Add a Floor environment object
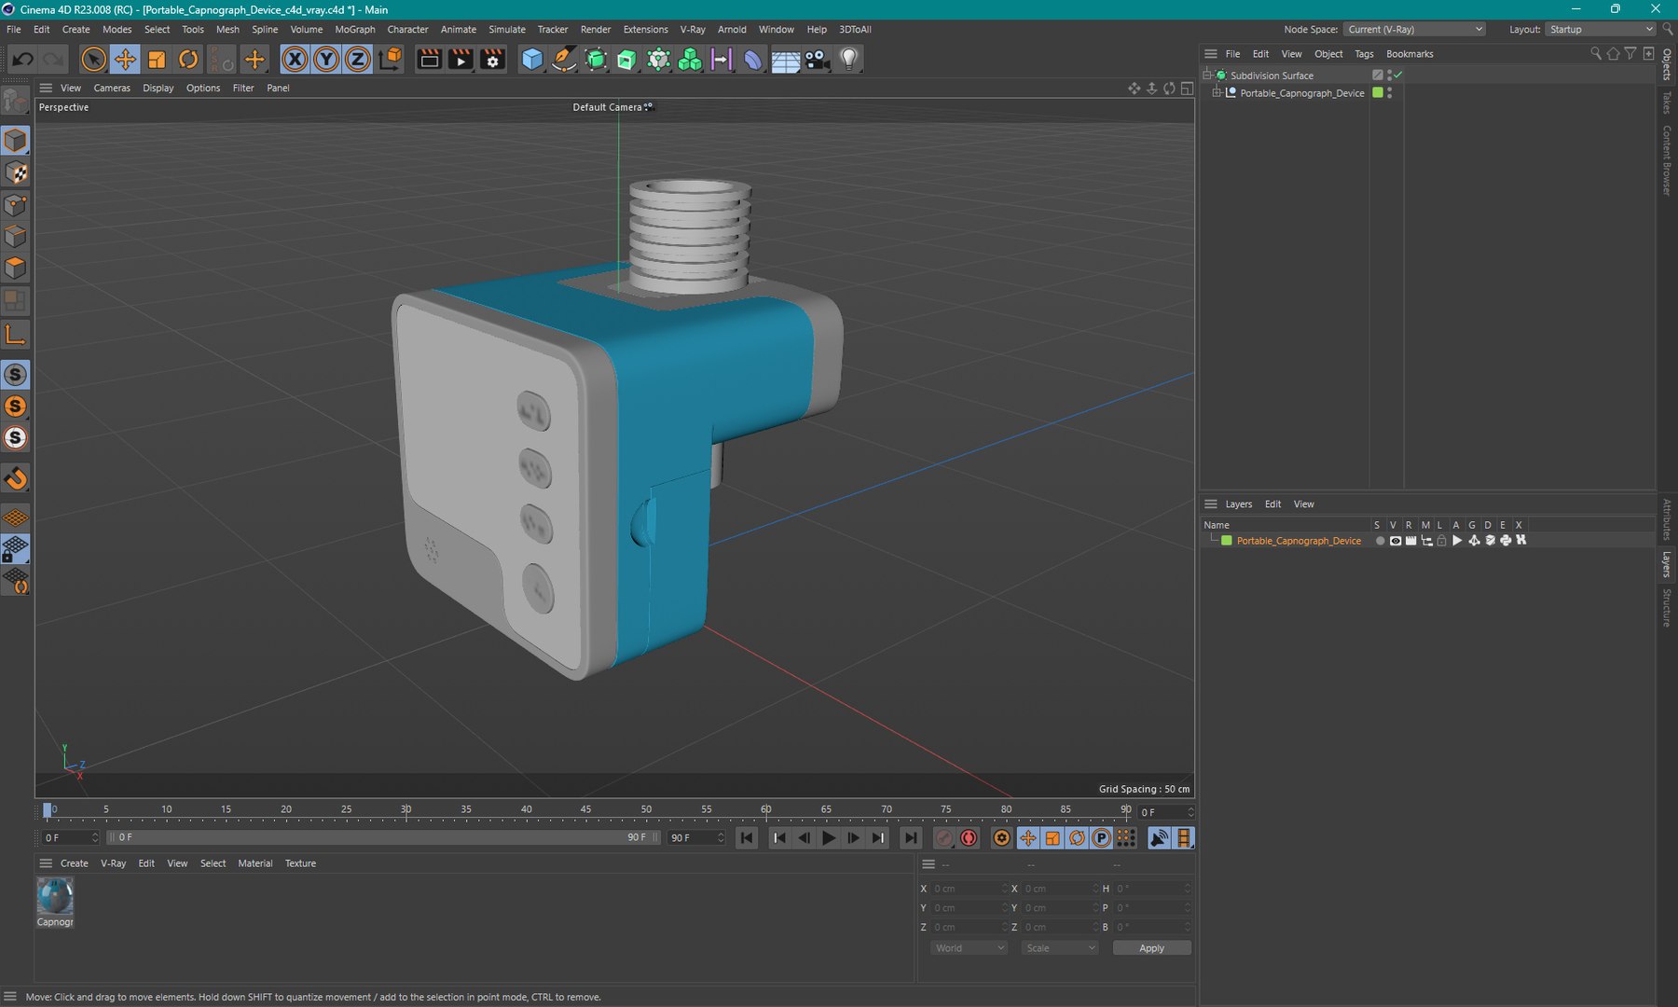Screen dimensions: 1678x1007 point(785,60)
